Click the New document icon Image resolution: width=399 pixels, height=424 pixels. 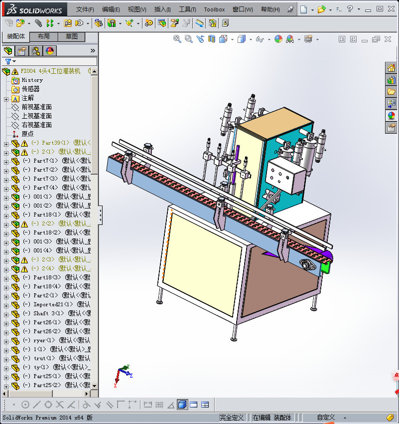pyautogui.click(x=304, y=10)
